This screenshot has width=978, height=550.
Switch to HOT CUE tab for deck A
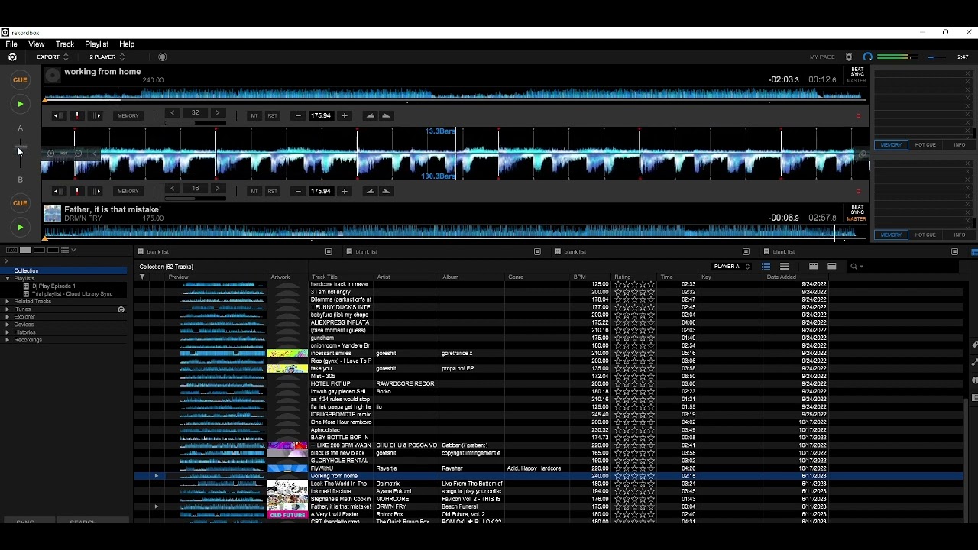925,144
